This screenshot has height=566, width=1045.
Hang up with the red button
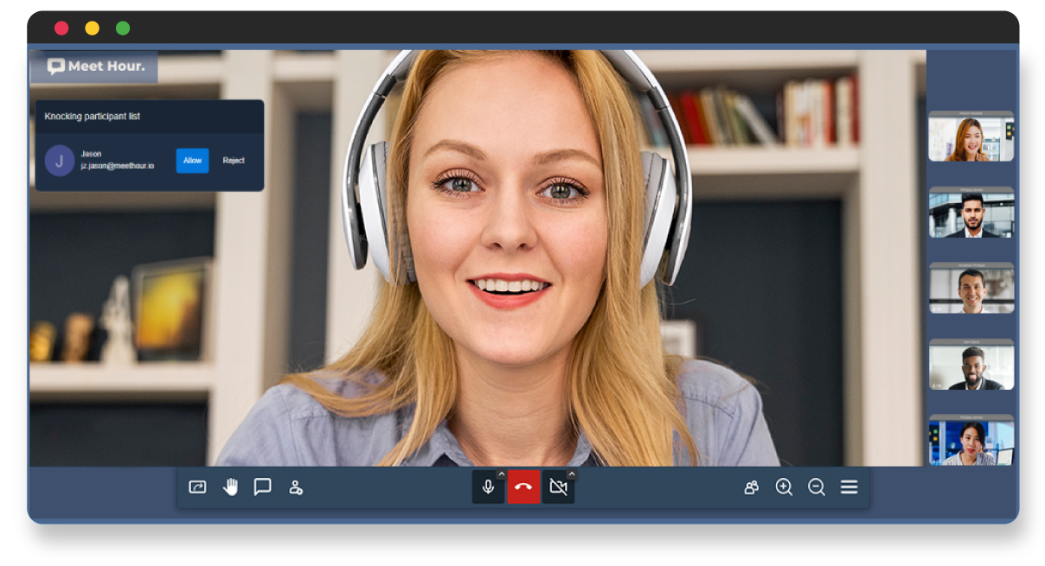coord(523,487)
